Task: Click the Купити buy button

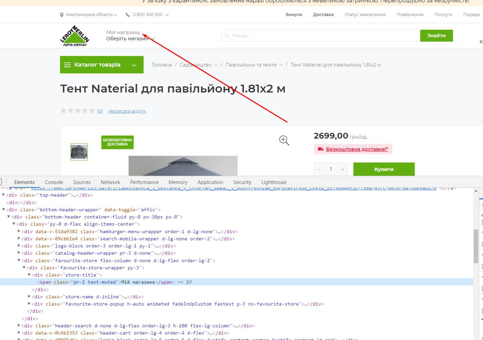Action: [384, 169]
